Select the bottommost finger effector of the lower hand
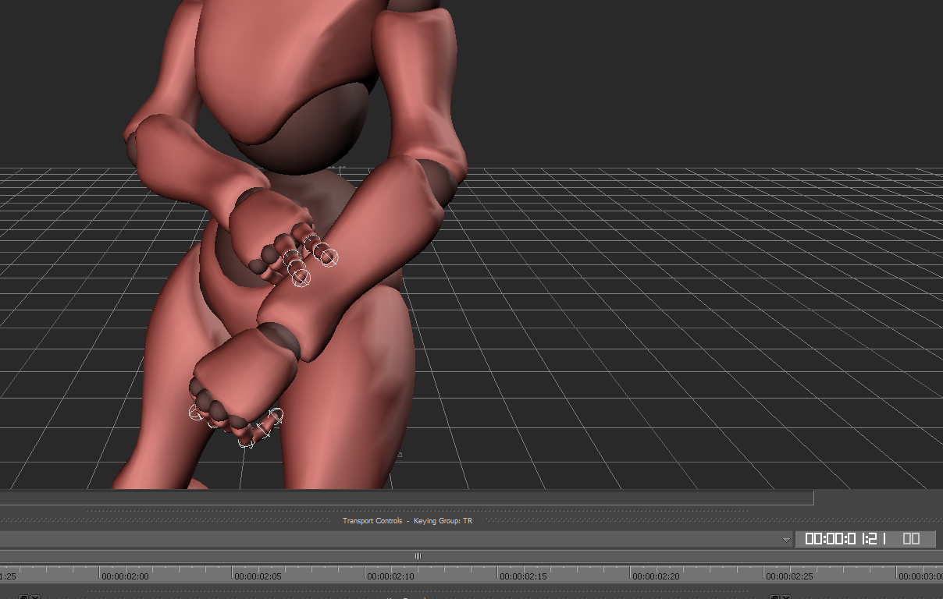The image size is (943, 599). click(246, 443)
